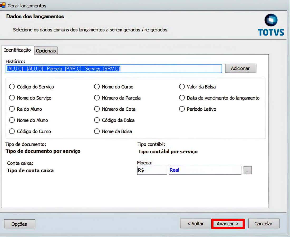Open currency lookup ellipsis button
This screenshot has width=290, height=237.
[x=247, y=170]
